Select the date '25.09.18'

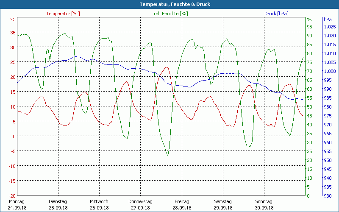tap(58, 208)
